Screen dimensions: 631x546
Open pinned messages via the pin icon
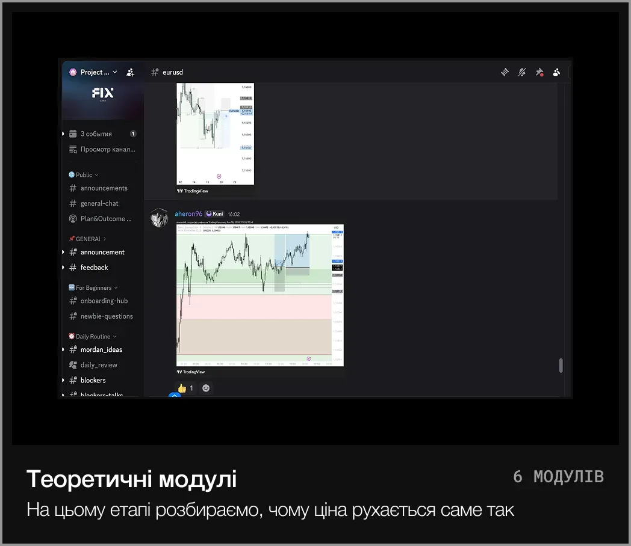pyautogui.click(x=539, y=72)
